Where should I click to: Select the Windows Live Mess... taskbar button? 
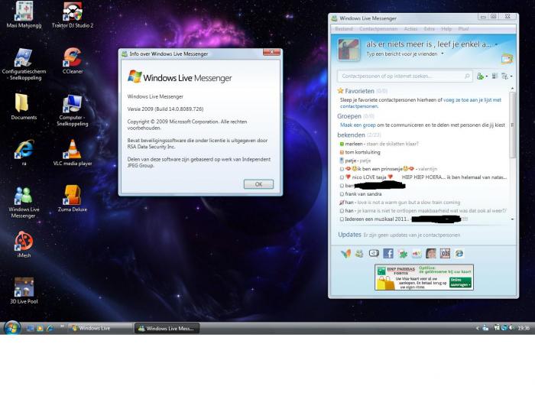click(x=167, y=329)
